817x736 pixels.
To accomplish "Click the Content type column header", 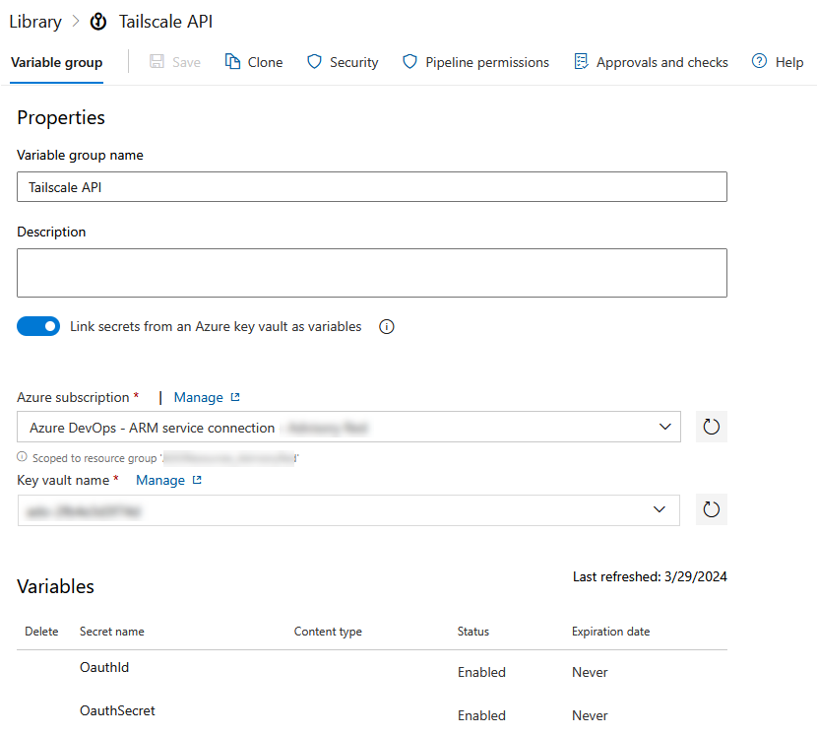I will click(x=328, y=632).
